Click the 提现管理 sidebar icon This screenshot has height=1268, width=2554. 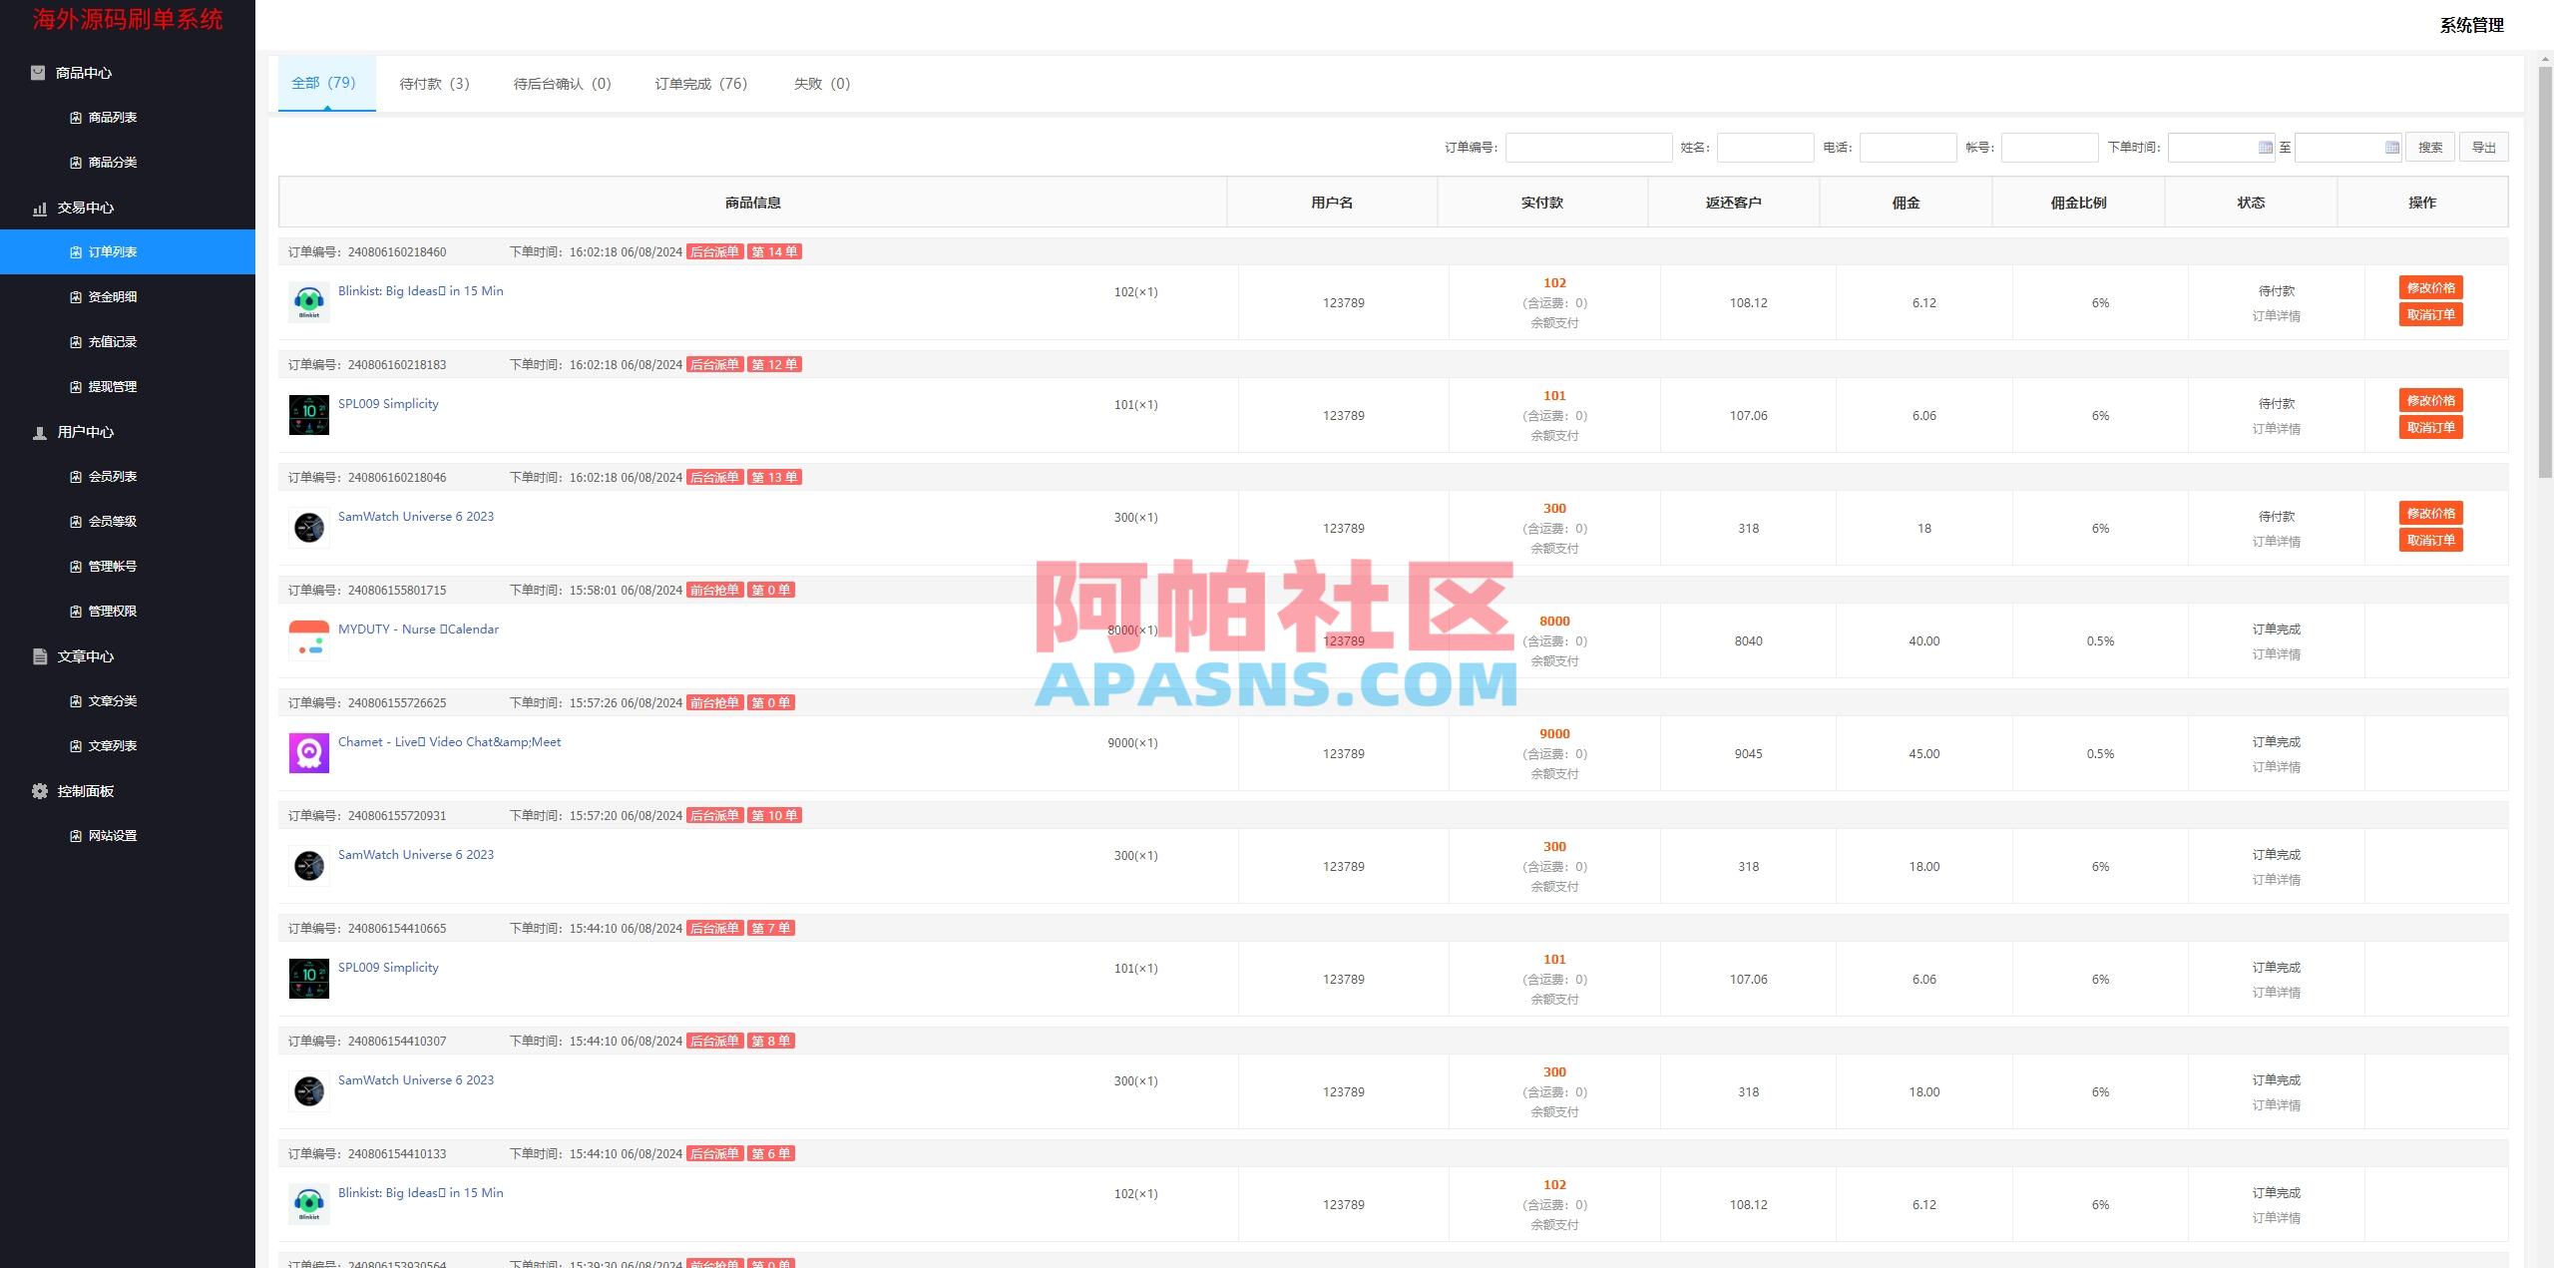pos(75,386)
